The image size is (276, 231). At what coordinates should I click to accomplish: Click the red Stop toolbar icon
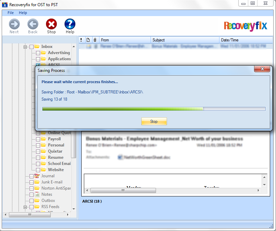(x=51, y=24)
